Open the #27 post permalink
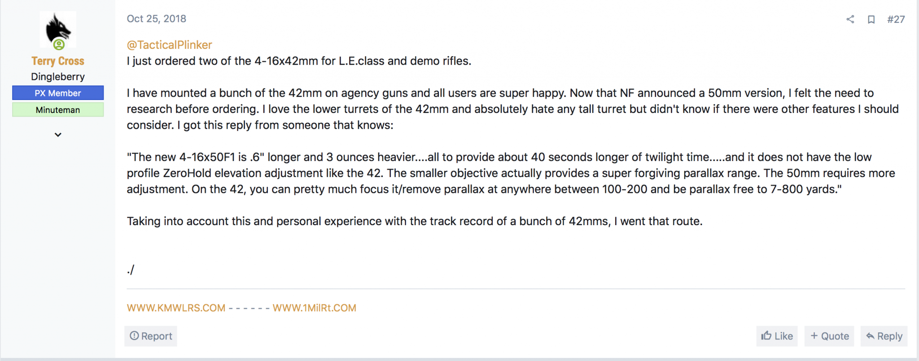 click(896, 19)
